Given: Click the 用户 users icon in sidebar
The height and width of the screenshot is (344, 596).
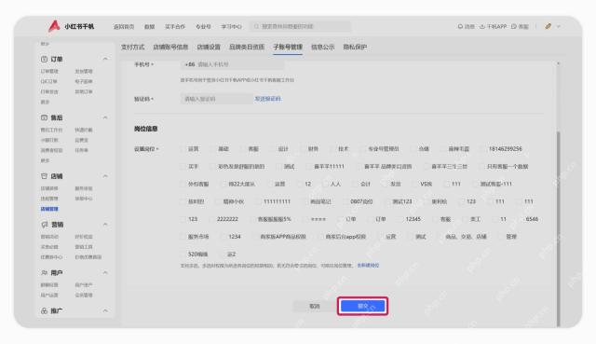Looking at the screenshot, I should pos(44,273).
